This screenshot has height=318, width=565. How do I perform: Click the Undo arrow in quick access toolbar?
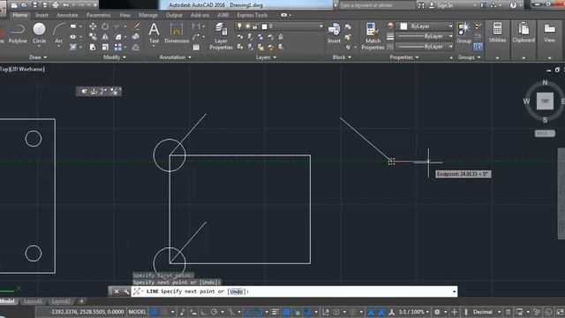[66, 5]
